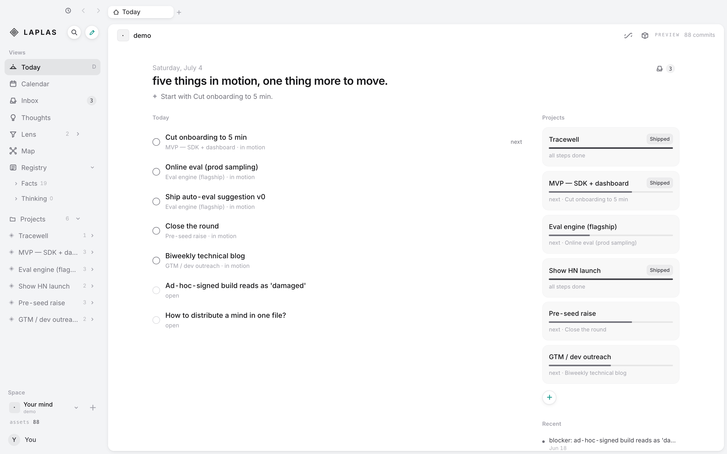The width and height of the screenshot is (727, 454).
Task: Click the Y user avatar
Action: pos(14,440)
